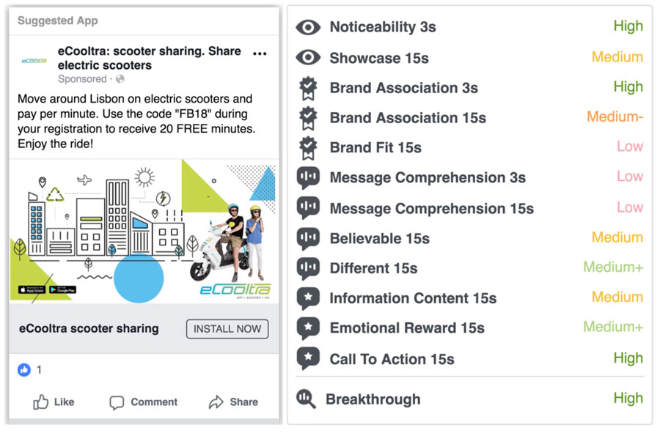Screen dimensions: 660x433
Task: Click the blue like reaction count icon
Action: click(24, 370)
